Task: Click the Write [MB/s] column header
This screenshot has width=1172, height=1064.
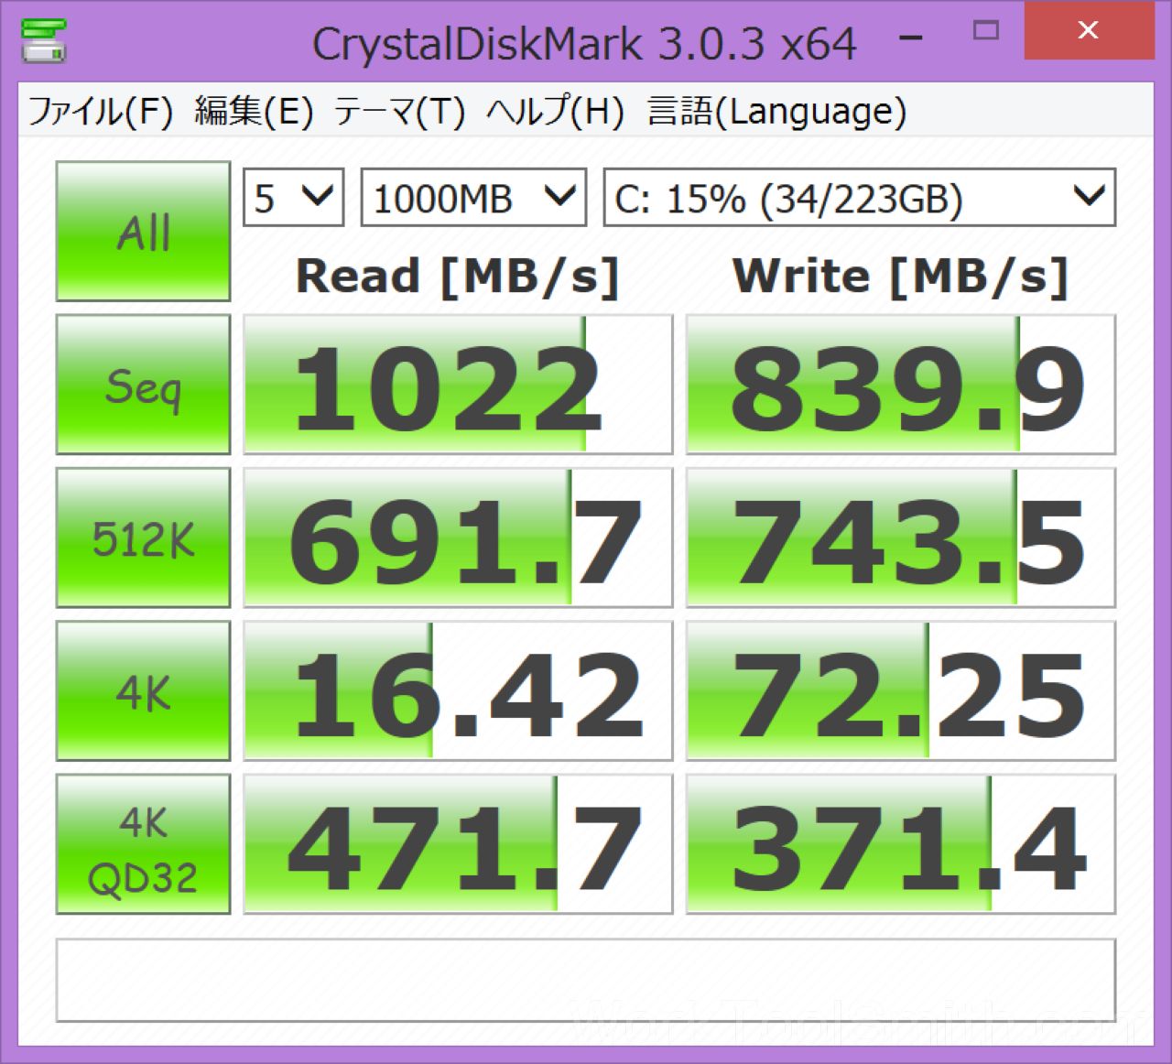Action: (x=901, y=277)
